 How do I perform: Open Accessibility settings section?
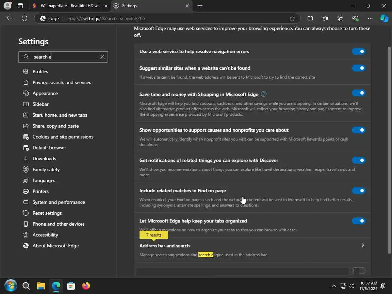pos(45,235)
